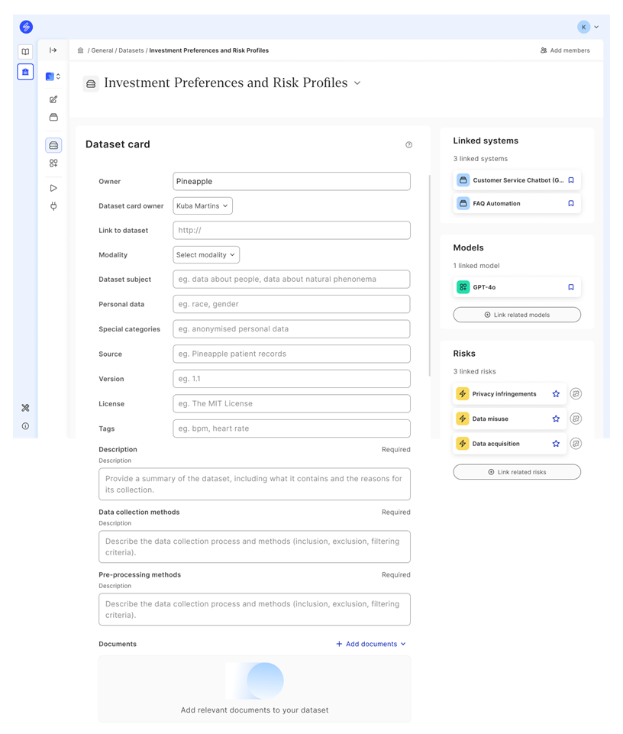Click the Link to dataset field
Viewport: 623px width, 734px height.
[291, 231]
